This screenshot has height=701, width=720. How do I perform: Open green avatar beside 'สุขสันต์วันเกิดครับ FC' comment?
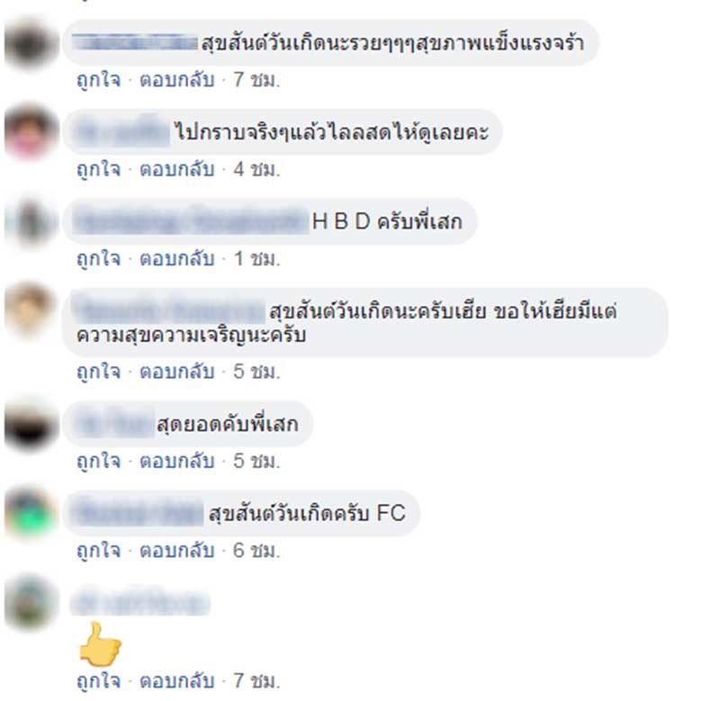tap(31, 514)
